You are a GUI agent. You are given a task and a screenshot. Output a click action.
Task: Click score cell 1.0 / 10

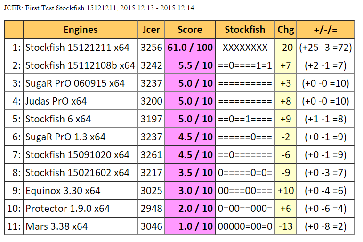click(x=190, y=226)
